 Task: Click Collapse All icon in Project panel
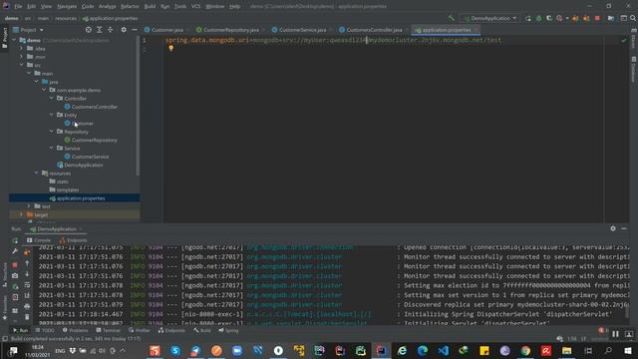[110, 30]
